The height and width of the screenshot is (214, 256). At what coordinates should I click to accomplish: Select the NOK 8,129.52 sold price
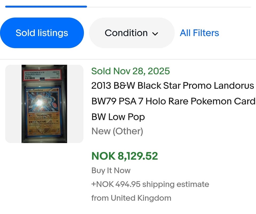click(125, 156)
